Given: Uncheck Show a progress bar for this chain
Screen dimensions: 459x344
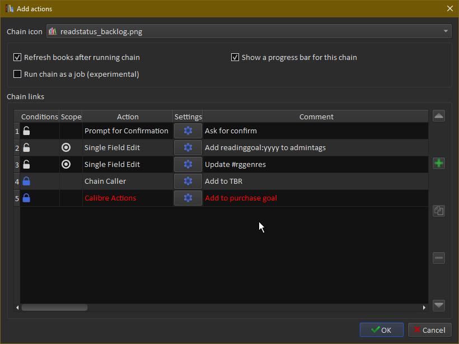Looking at the screenshot, I should point(235,57).
